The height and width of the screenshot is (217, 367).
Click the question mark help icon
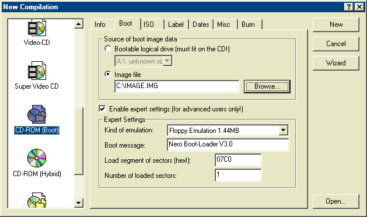[x=349, y=7]
